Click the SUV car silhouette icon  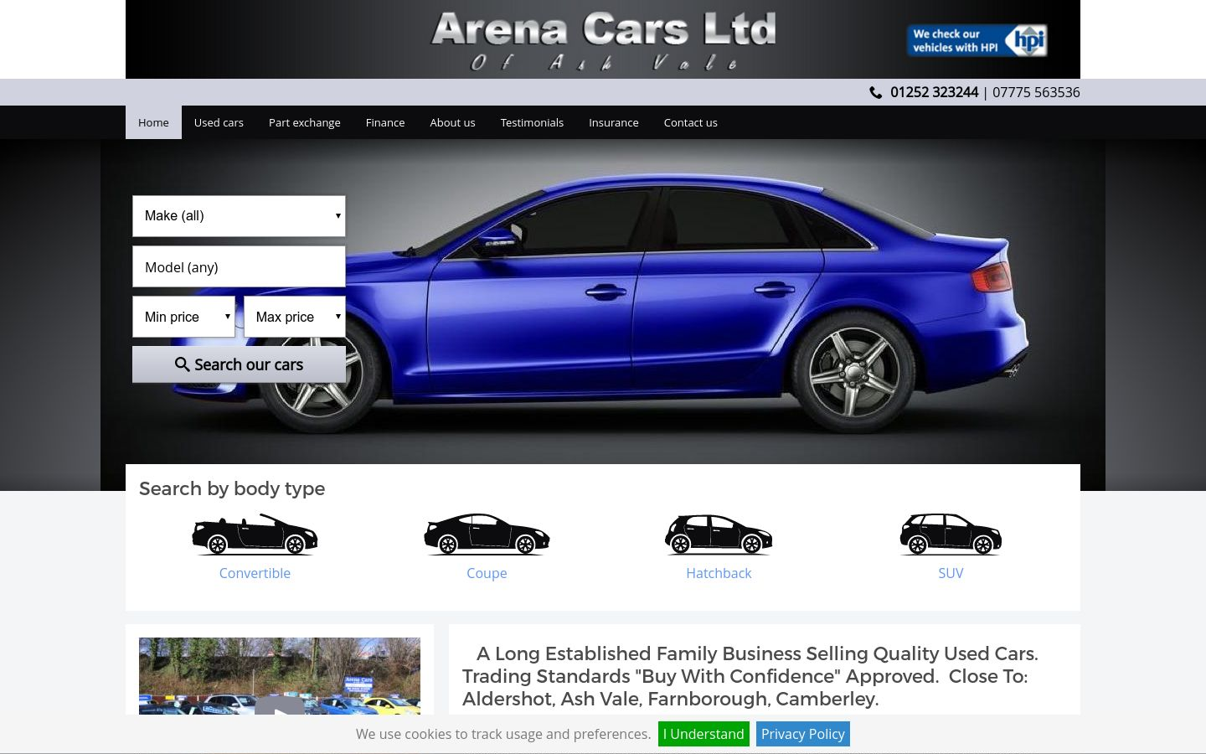pyautogui.click(x=951, y=535)
